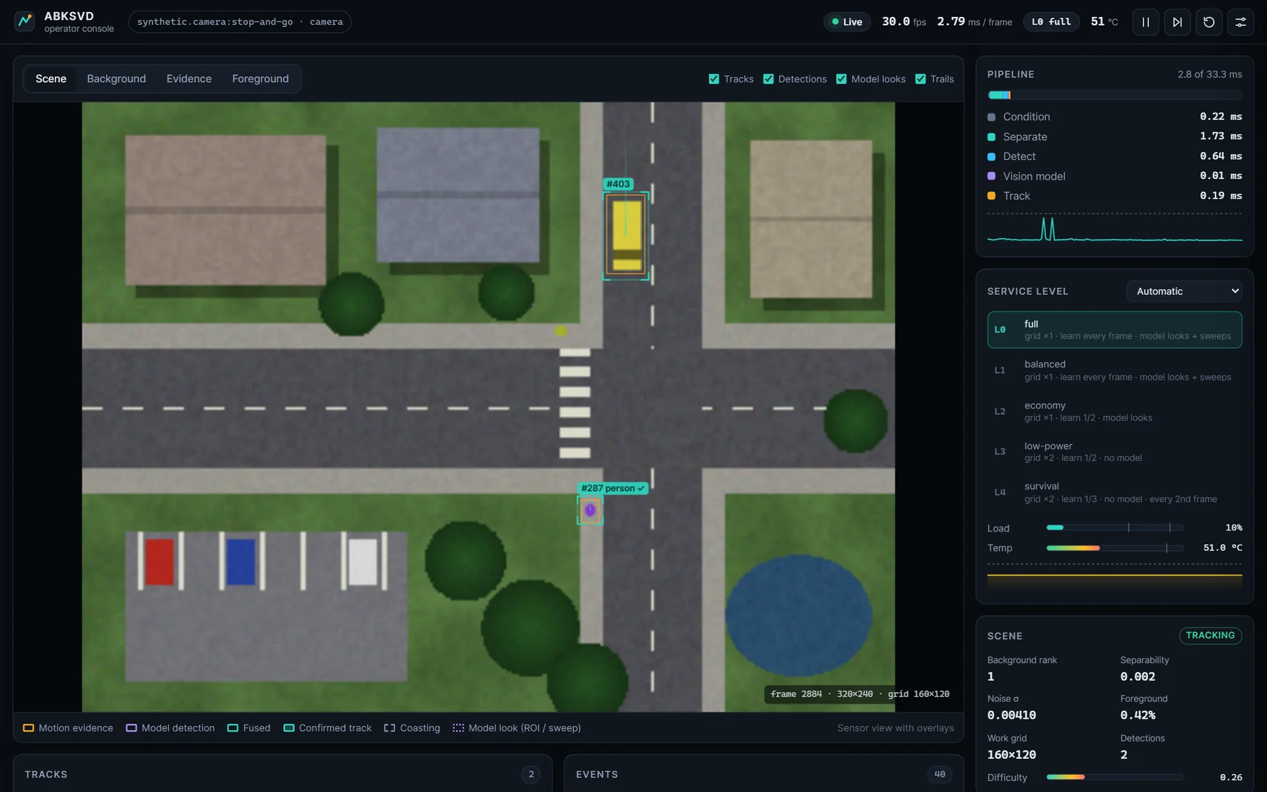Click the Load progress bar
Screen dimensions: 1267x792
coord(1115,527)
